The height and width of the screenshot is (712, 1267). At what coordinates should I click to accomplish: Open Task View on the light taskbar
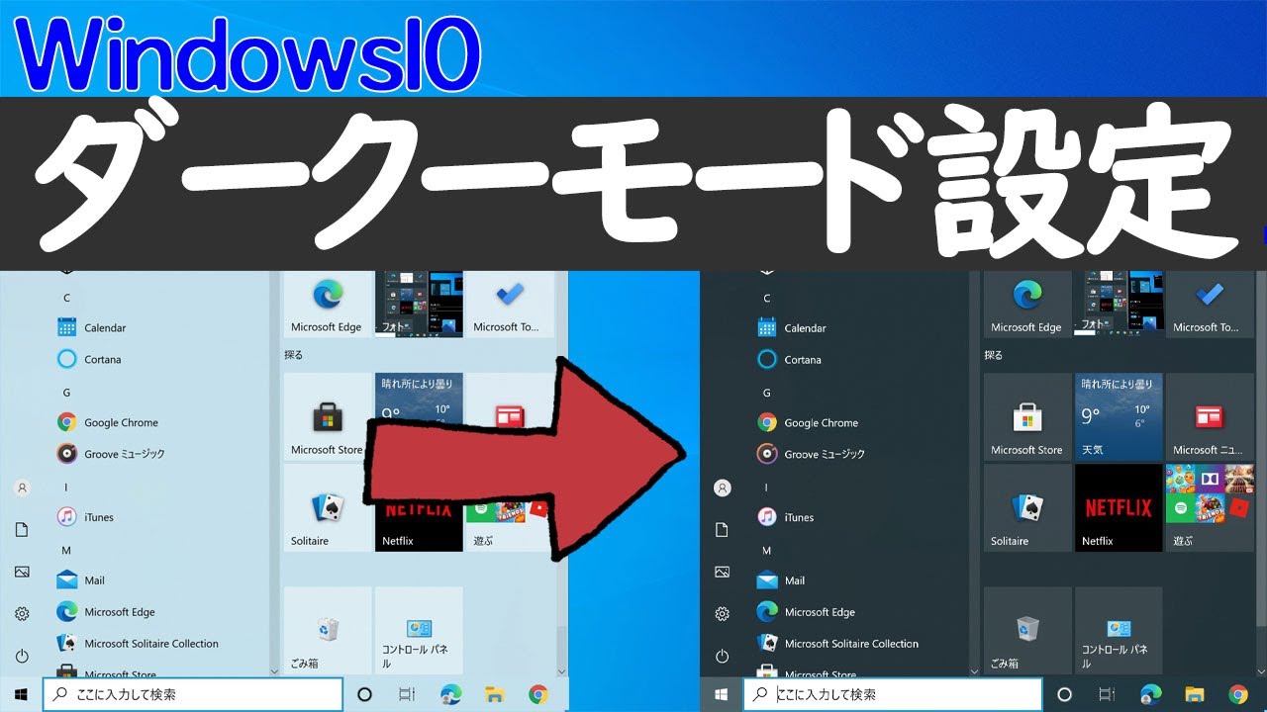(407, 694)
